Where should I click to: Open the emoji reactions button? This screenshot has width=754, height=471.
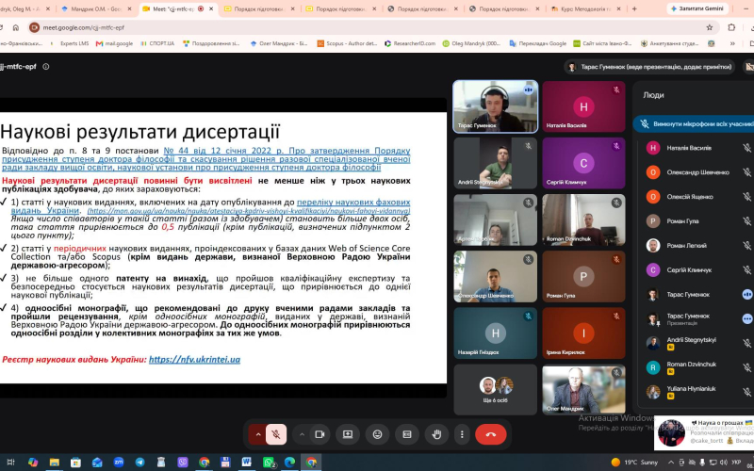[378, 434]
